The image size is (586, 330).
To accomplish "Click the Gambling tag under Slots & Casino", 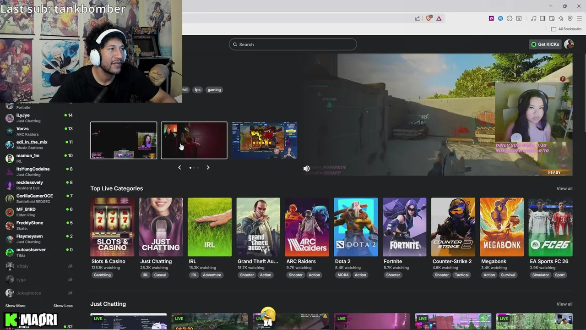I will coord(102,275).
